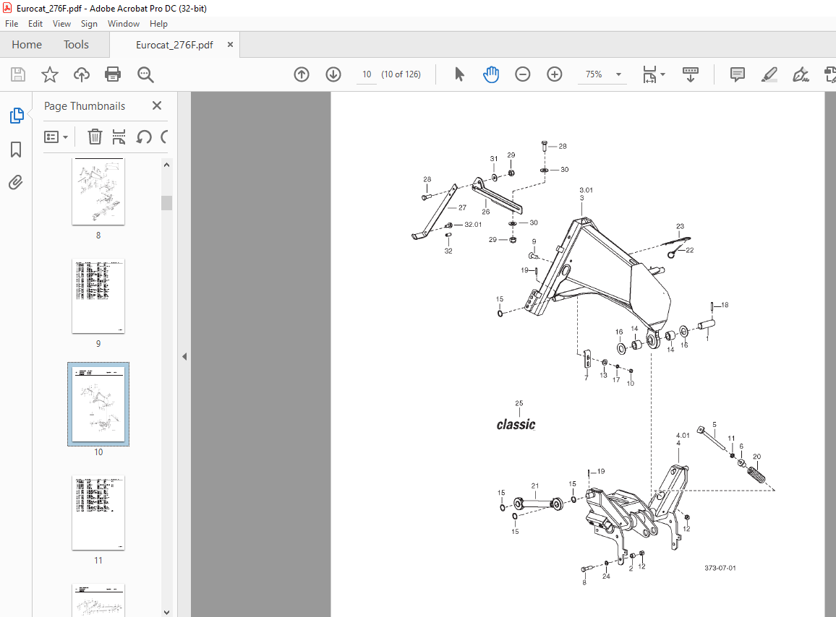Open the Edit menu
Image resolution: width=836 pixels, height=617 pixels.
coord(35,24)
